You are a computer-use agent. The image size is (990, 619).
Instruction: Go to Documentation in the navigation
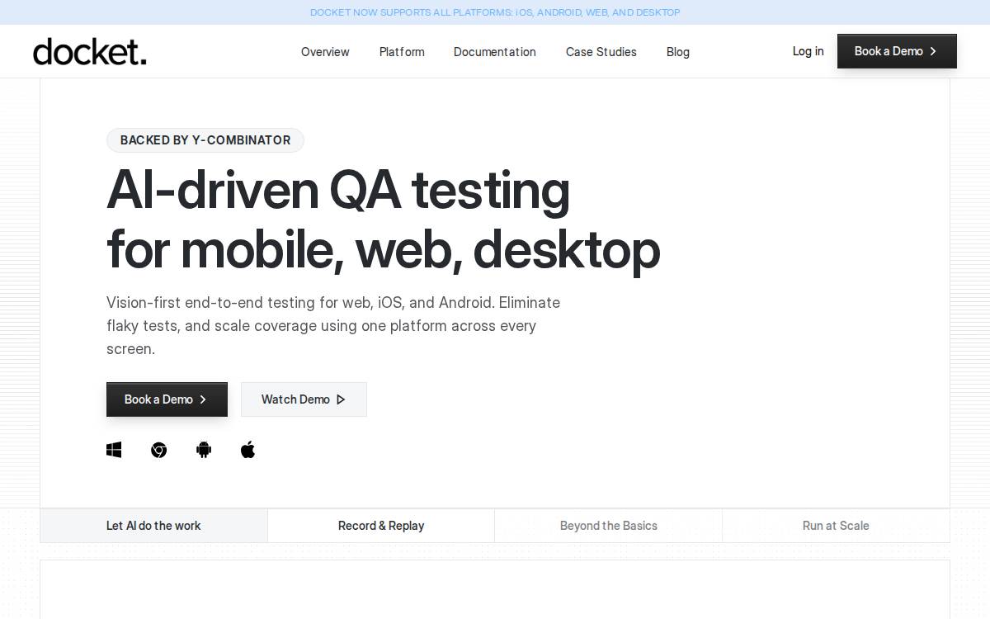point(495,52)
